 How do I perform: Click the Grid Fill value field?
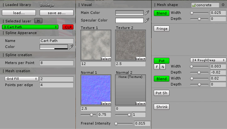pyautogui.click(x=57, y=79)
